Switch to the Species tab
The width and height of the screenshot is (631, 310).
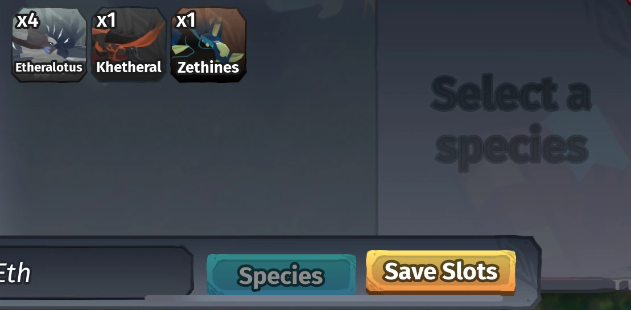(281, 275)
